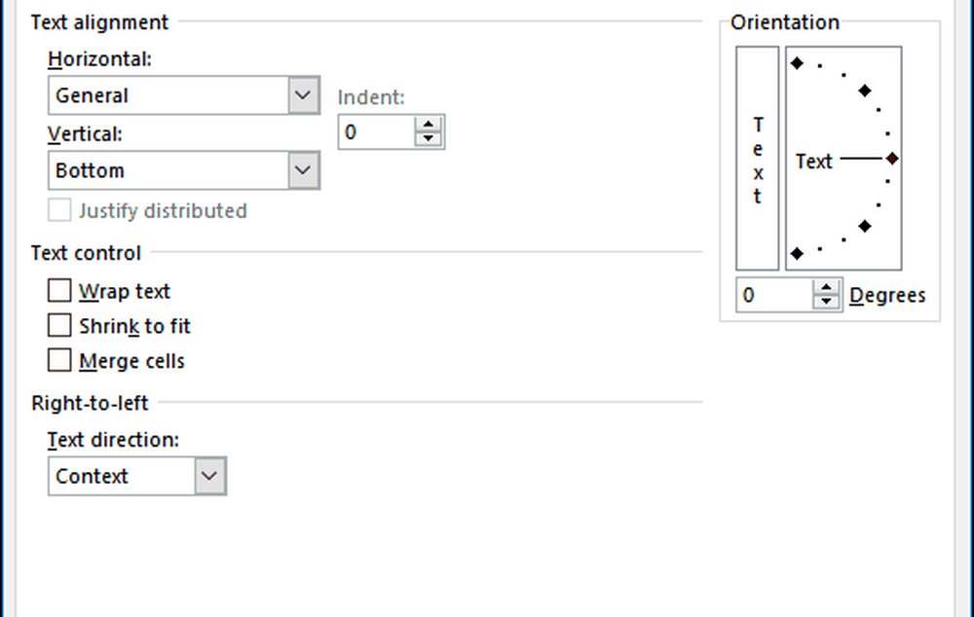Select the upper 45-degree orientation diamond

(x=864, y=91)
